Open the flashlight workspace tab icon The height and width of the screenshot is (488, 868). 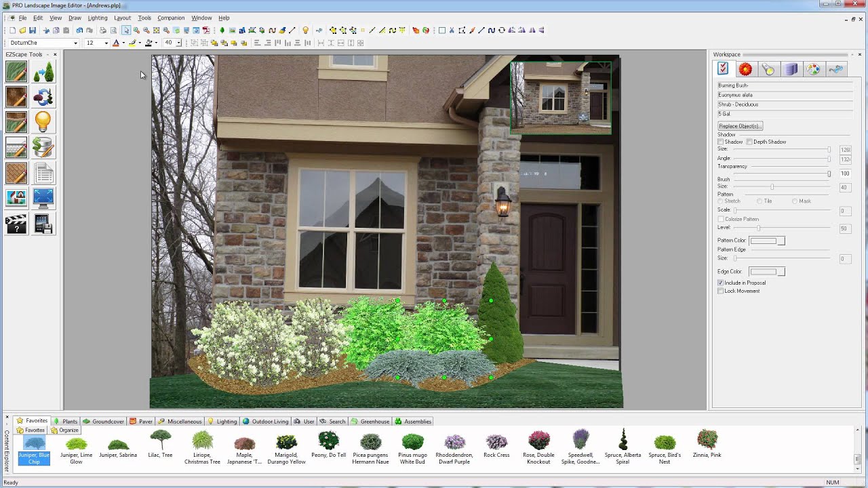pyautogui.click(x=768, y=69)
